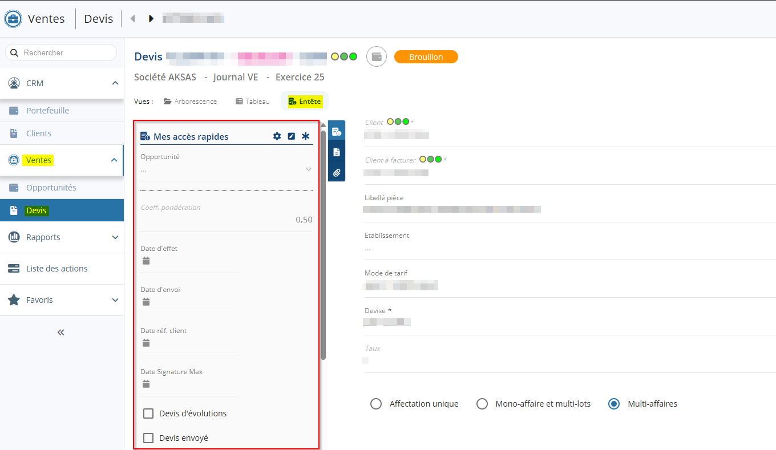Viewport: 776px width, 450px height.
Task: Click the edit pencil icon in Mes accès rapides
Action: coord(291,136)
